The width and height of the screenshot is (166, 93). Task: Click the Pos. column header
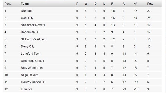tap(7, 4)
